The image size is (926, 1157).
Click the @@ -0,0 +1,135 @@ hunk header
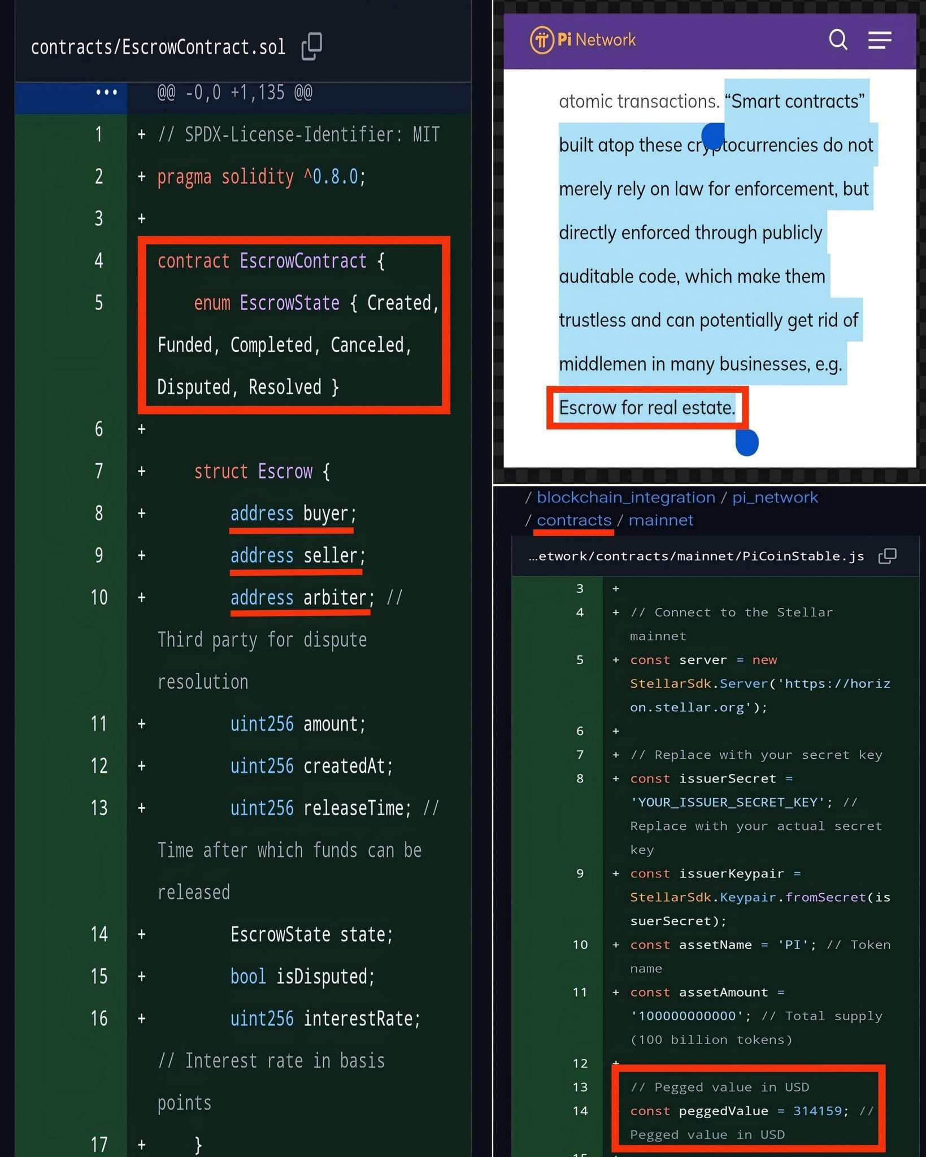coord(234,92)
